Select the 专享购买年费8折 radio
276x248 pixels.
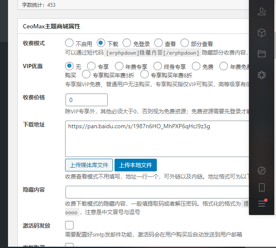pos(145,74)
